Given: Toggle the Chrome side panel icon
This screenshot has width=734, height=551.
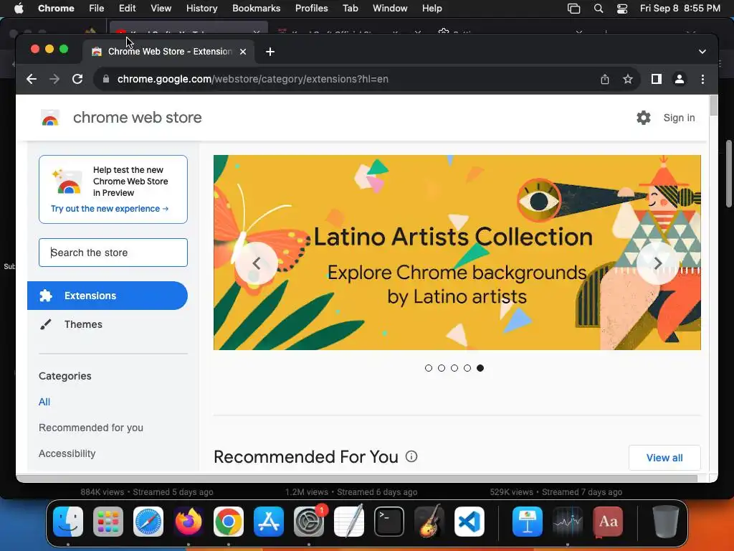Looking at the screenshot, I should pyautogui.click(x=657, y=79).
